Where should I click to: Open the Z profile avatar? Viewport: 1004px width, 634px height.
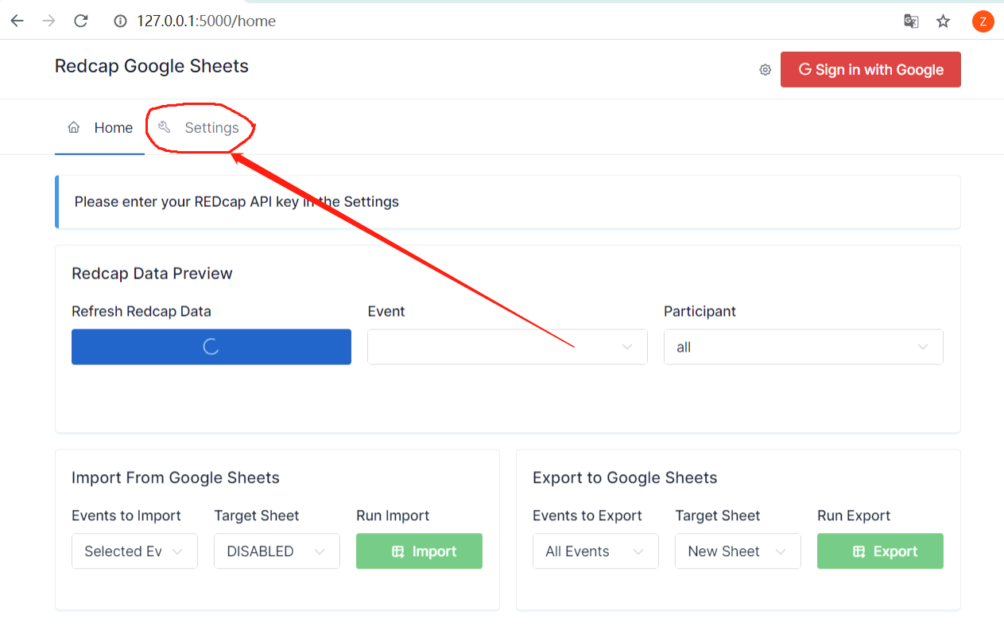tap(983, 21)
